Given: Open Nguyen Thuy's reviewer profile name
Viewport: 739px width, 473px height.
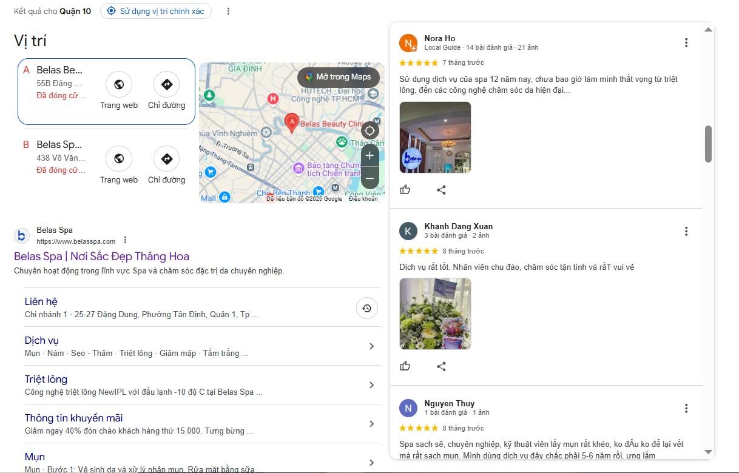Looking at the screenshot, I should tap(450, 403).
